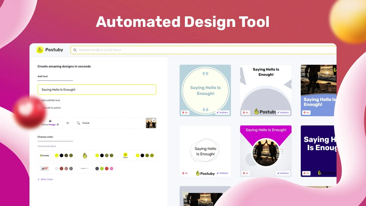Click DÜZENLE on the white scribble-circle design
The image size is (366, 206).
tap(222, 173)
